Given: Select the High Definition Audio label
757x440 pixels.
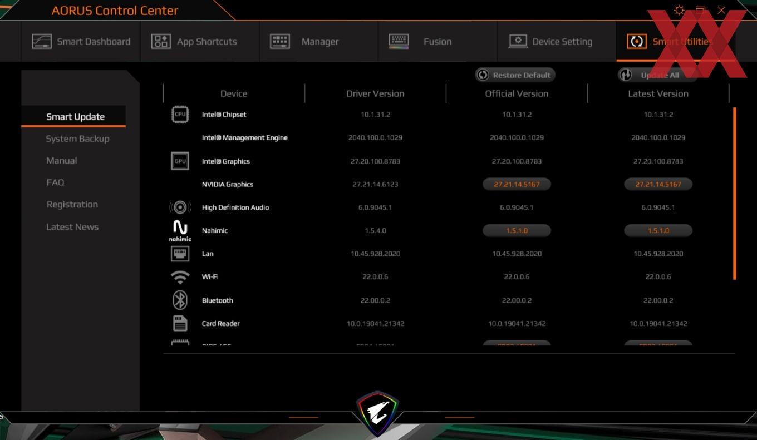Looking at the screenshot, I should 235,207.
